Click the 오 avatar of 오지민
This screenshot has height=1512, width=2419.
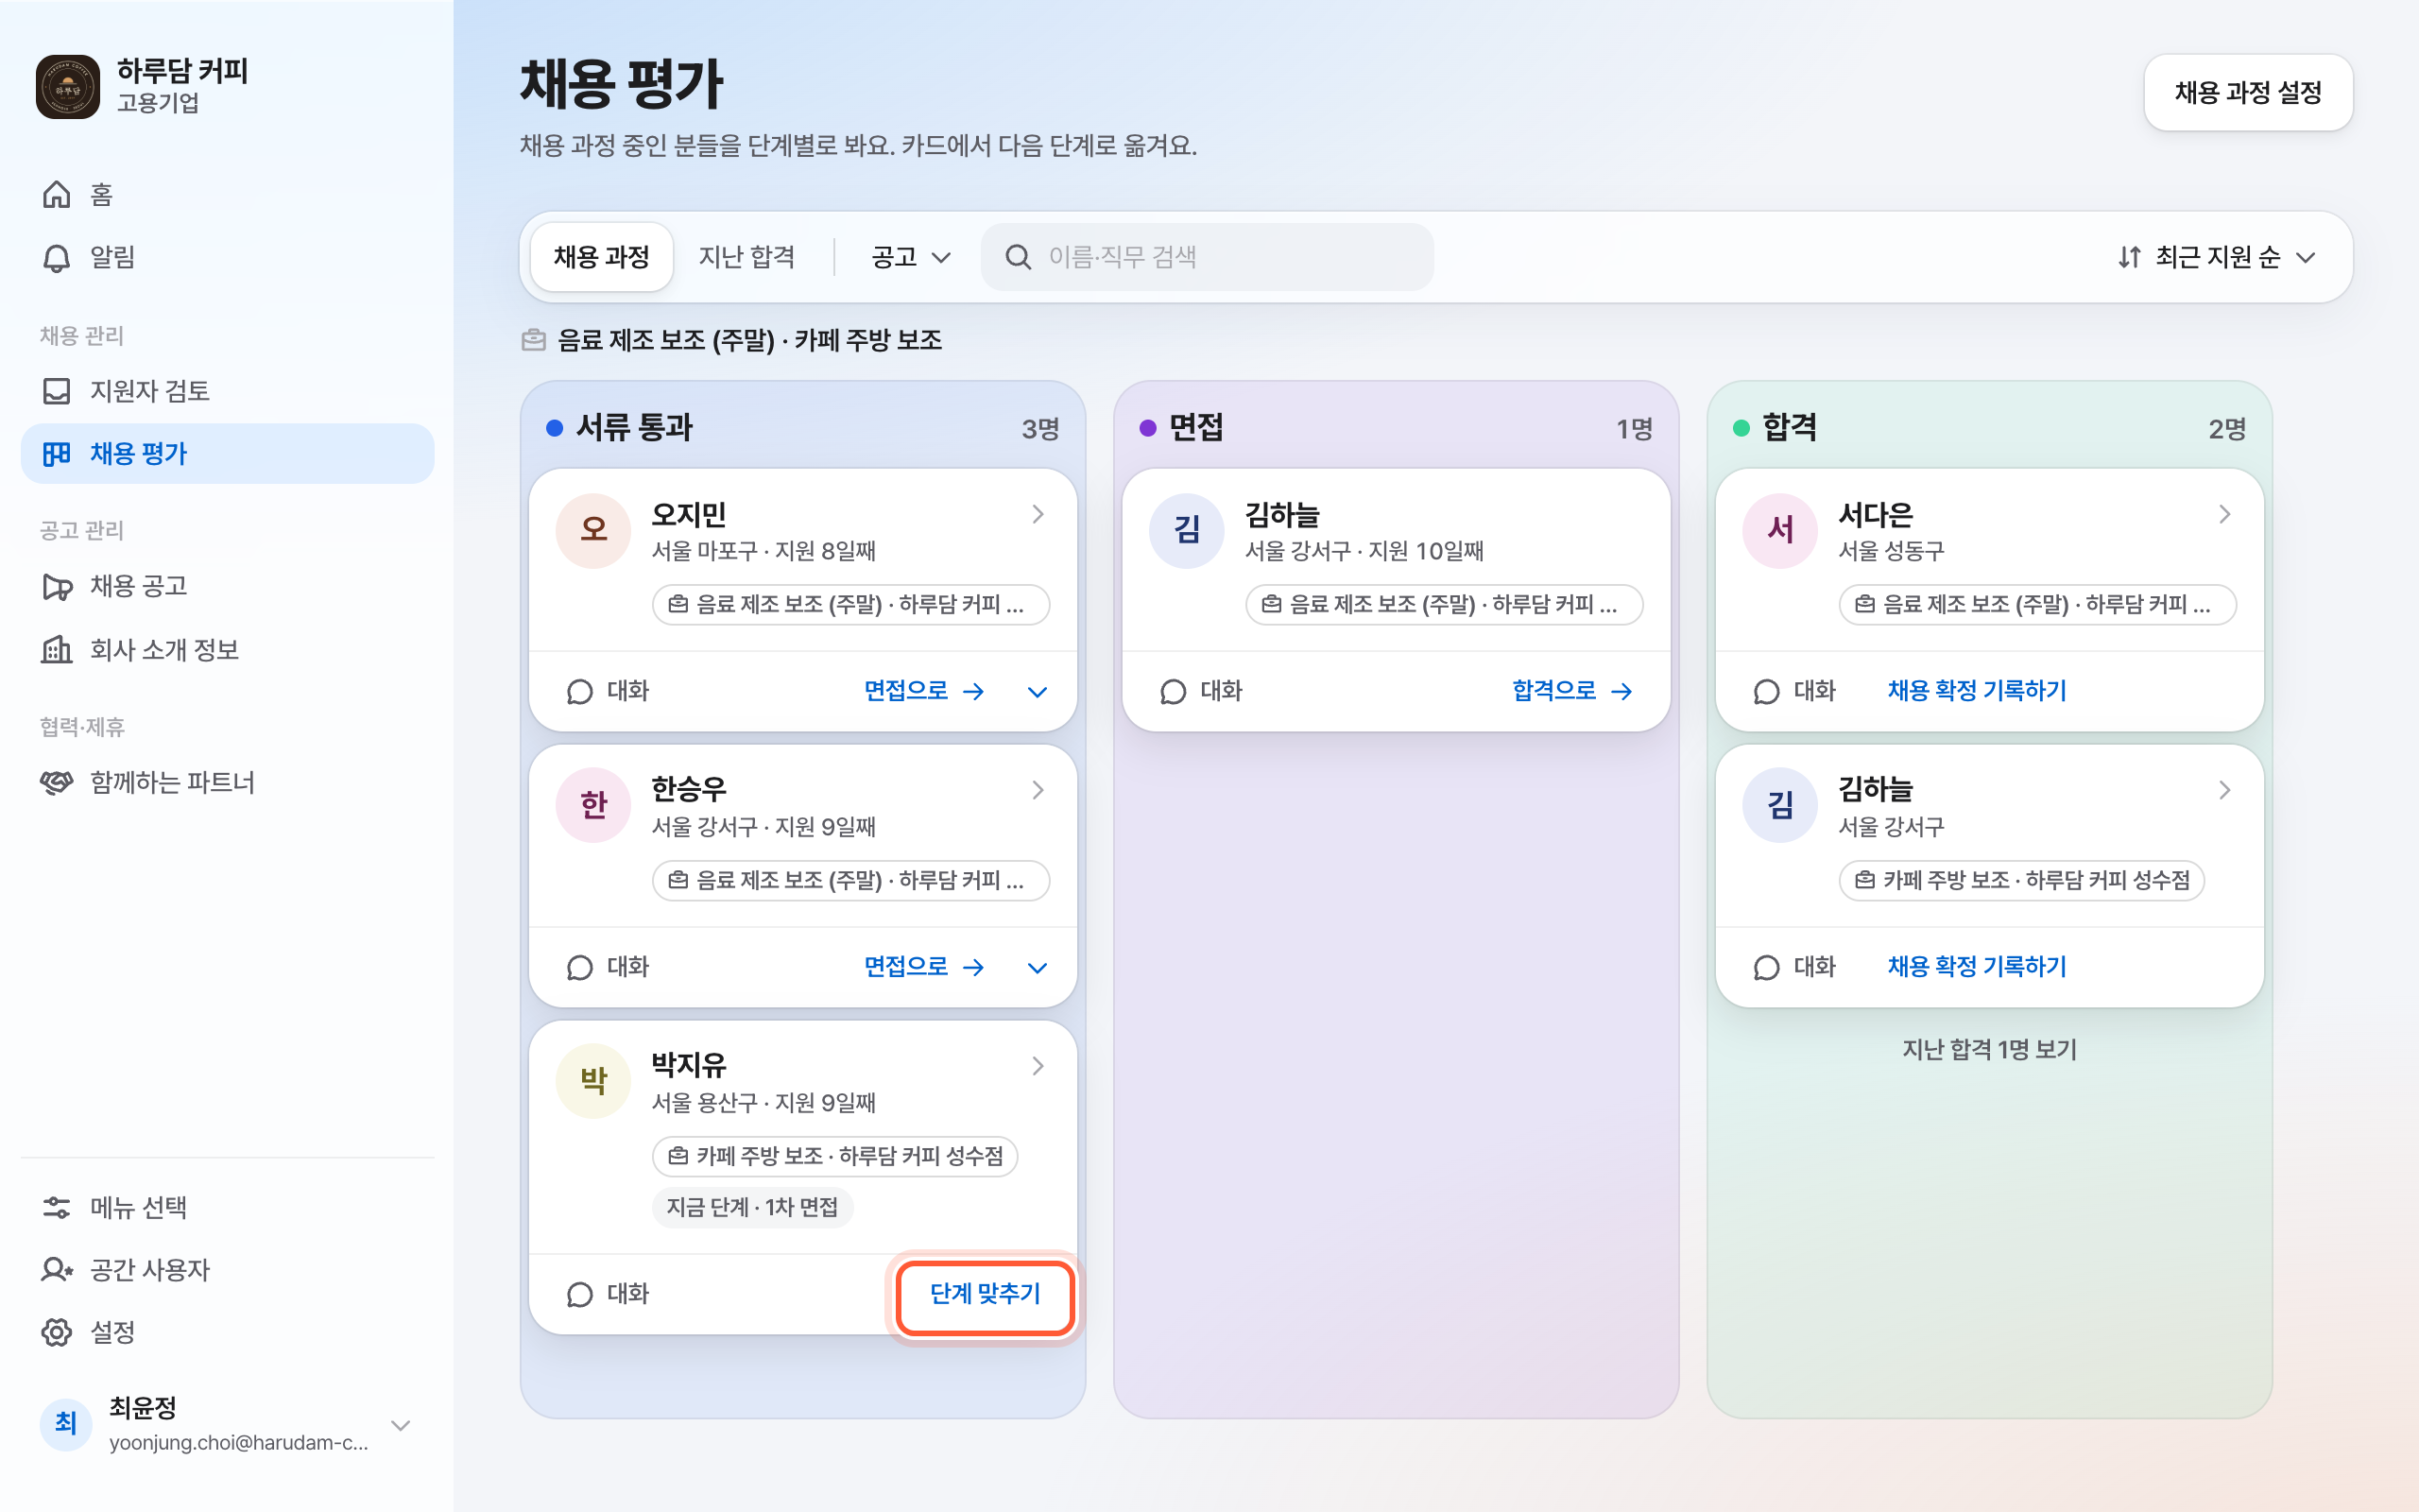593,530
